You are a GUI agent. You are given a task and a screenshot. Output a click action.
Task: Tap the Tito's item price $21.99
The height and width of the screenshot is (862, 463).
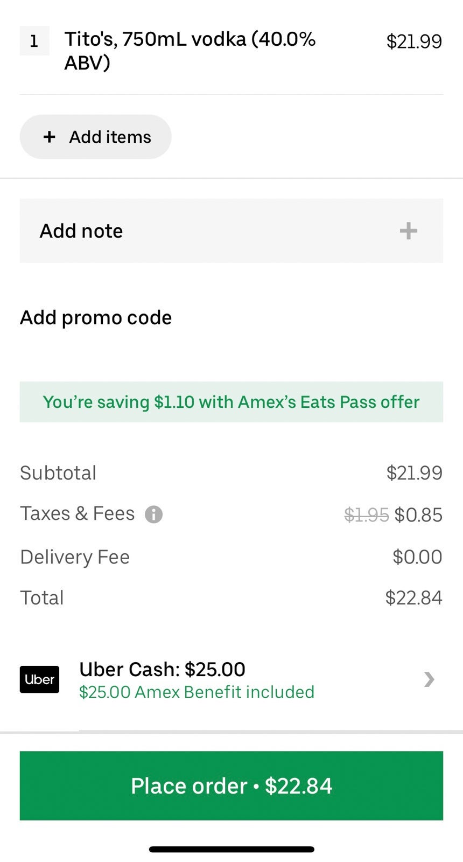tap(414, 41)
